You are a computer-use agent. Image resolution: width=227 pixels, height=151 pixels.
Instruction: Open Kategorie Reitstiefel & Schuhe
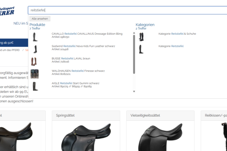pos(177,34)
